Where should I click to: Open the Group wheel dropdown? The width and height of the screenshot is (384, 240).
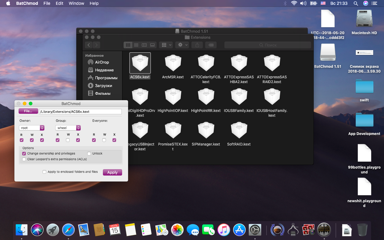click(68, 128)
